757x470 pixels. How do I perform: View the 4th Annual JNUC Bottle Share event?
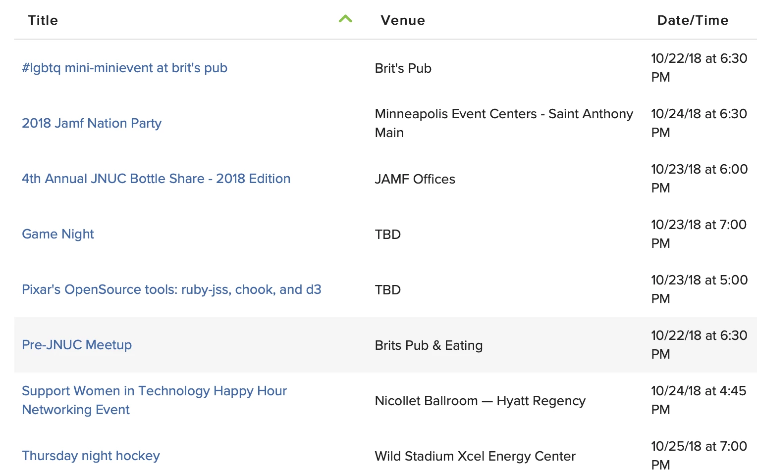[x=156, y=179]
